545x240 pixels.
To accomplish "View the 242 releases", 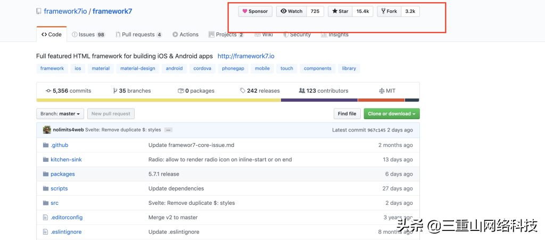I will pyautogui.click(x=260, y=90).
